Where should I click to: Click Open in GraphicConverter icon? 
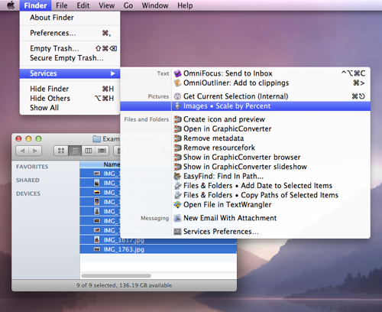pos(177,128)
